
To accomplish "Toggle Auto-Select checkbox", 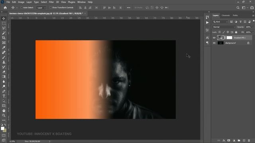I will 22,8.
